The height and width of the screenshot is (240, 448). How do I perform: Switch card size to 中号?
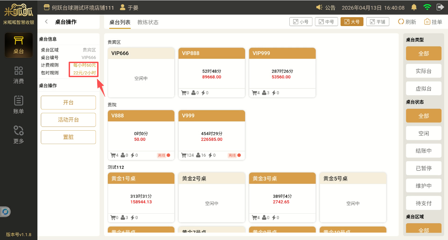[x=326, y=22]
